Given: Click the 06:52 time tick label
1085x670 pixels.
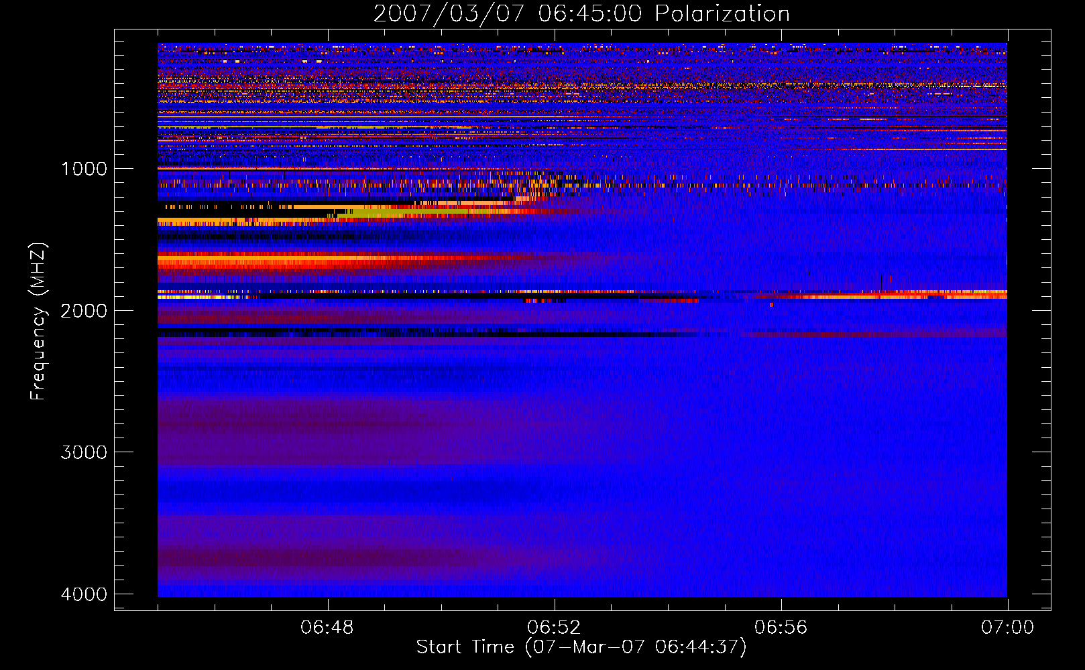Looking at the screenshot, I should tap(554, 628).
